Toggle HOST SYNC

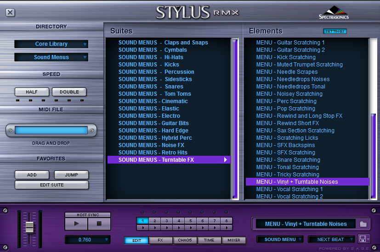pos(88,215)
